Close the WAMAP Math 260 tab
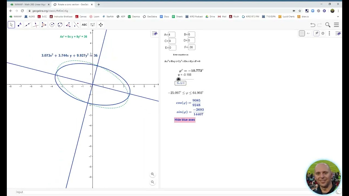 [x=49, y=4]
